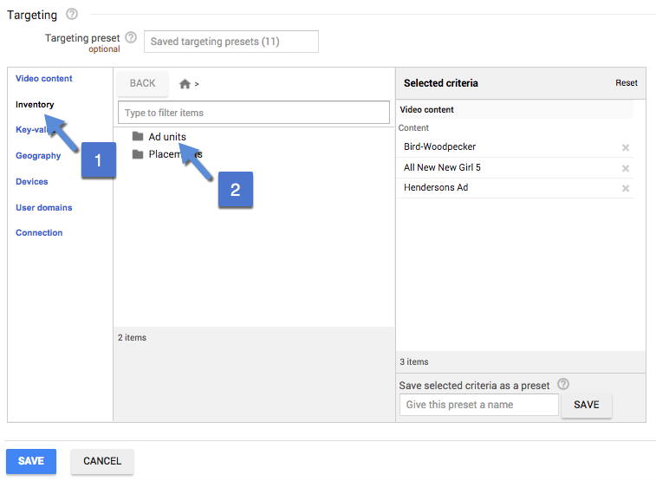Image resolution: width=656 pixels, height=481 pixels.
Task: Click the Video content heading in Selected criteria
Action: [x=426, y=109]
